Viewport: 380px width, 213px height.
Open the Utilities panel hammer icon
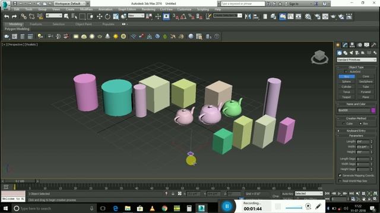click(373, 45)
